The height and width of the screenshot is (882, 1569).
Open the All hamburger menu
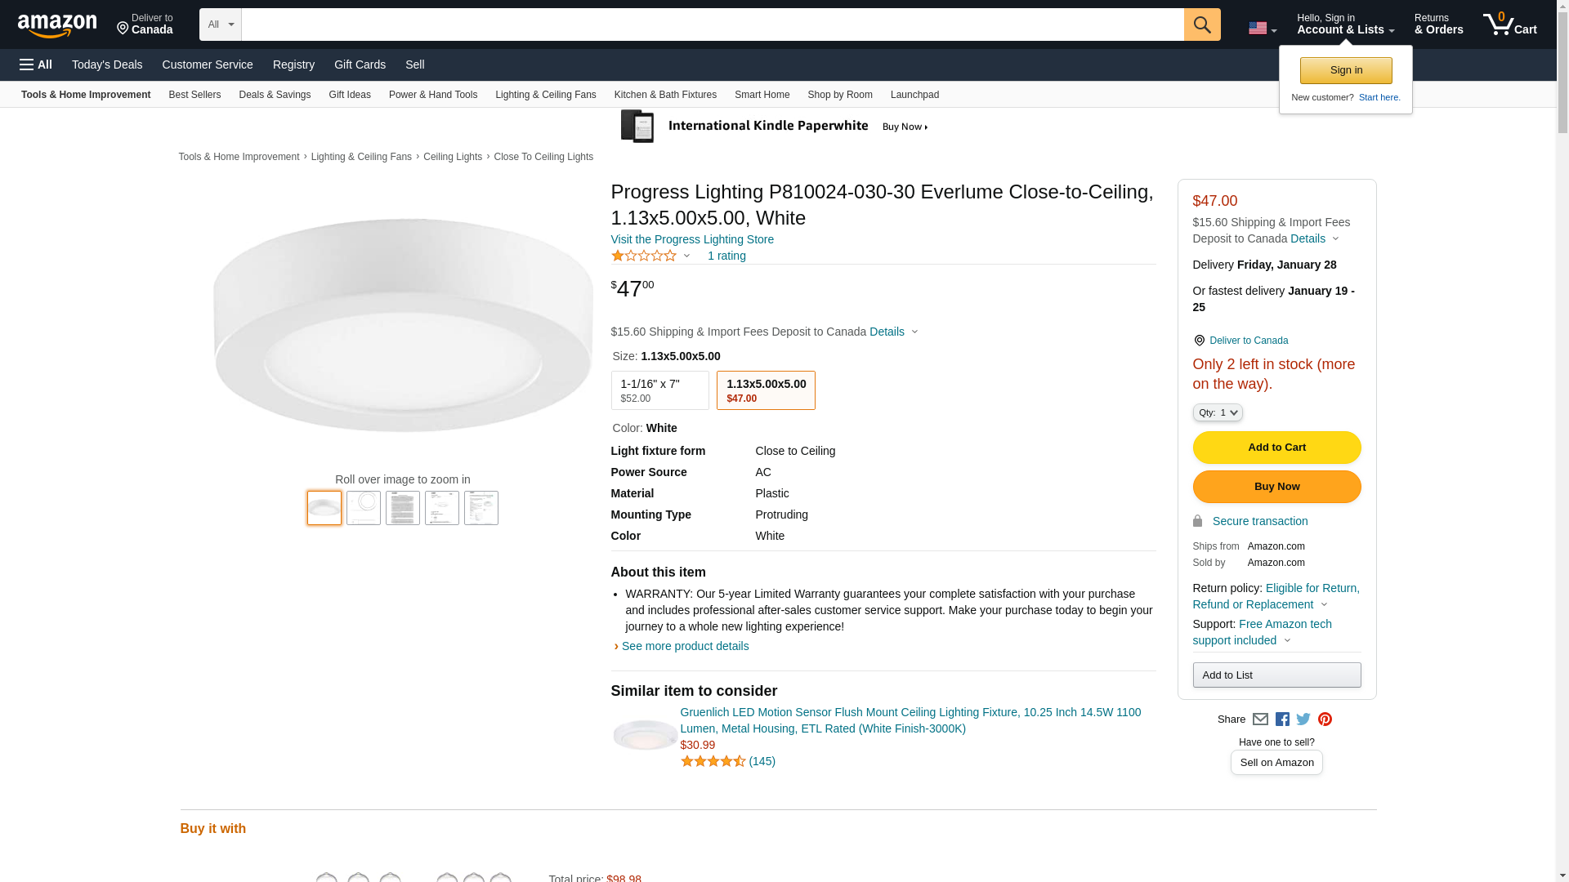(x=36, y=65)
